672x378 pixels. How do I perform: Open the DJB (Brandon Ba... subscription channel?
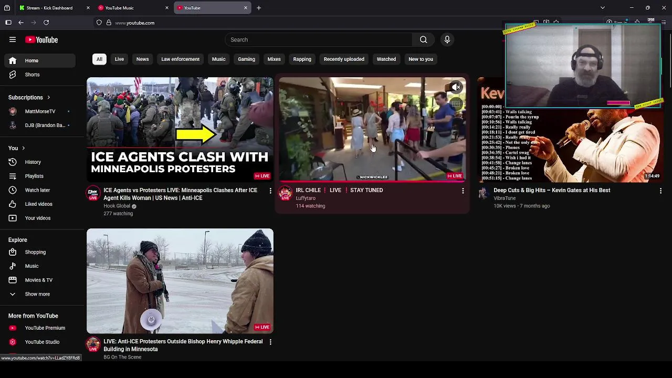click(40, 125)
